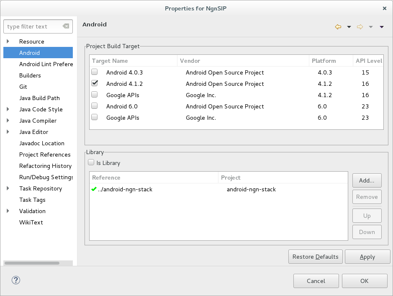Click API level 15 cell
This screenshot has height=296, width=393.
pos(365,72)
